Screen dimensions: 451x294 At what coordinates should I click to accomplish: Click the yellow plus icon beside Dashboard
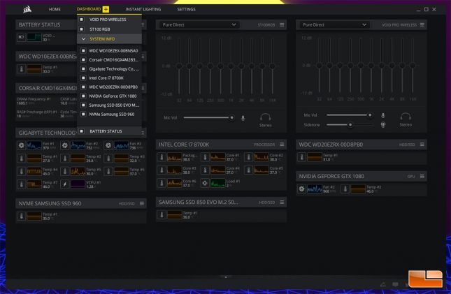[x=106, y=9]
